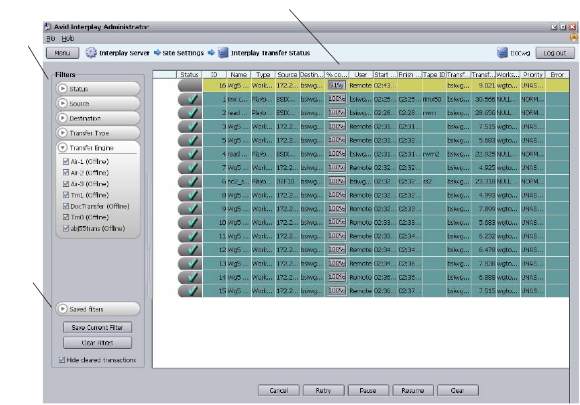Expand the Status filter
This screenshot has width=580, height=405.
(x=62, y=89)
